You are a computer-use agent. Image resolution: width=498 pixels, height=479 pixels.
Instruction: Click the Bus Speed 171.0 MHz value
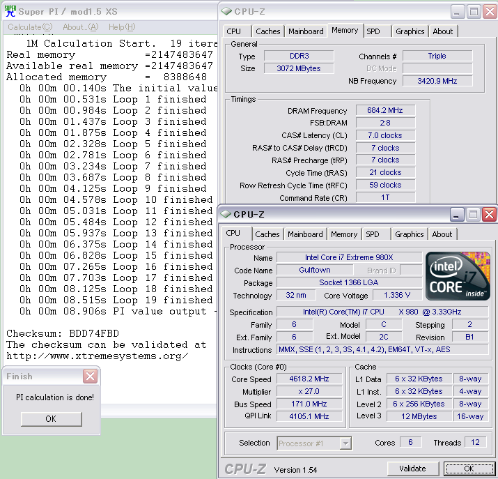tap(309, 404)
